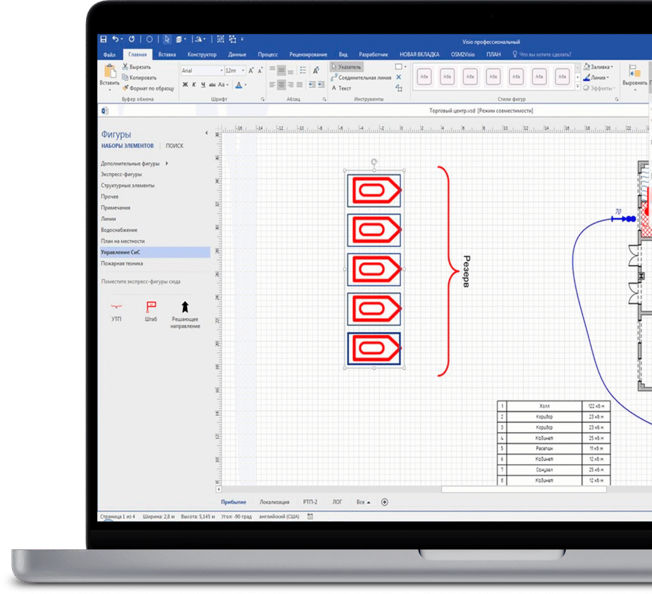
Task: Click the Вырезать (Cut) scissors icon
Action: pos(125,67)
